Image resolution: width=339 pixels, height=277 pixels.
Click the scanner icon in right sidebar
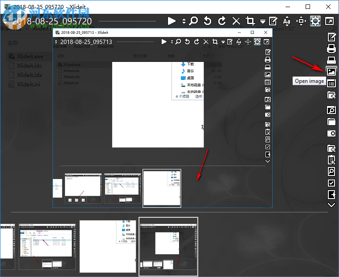coord(331,60)
